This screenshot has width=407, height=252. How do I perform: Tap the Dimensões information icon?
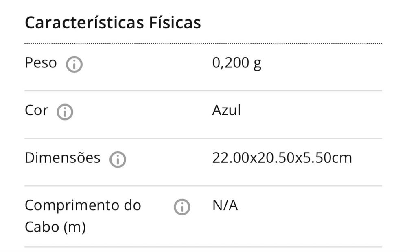(x=118, y=160)
